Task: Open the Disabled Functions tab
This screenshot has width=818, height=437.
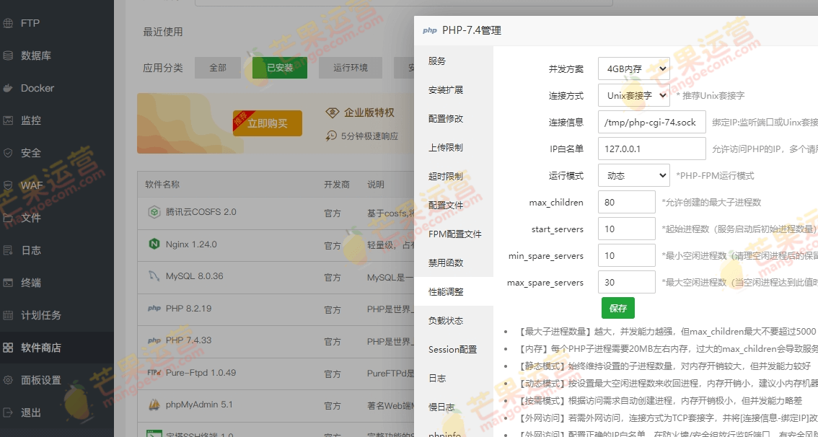Action: (446, 263)
